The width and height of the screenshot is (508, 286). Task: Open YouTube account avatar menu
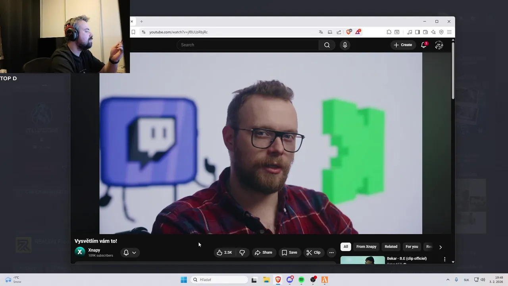(x=439, y=45)
